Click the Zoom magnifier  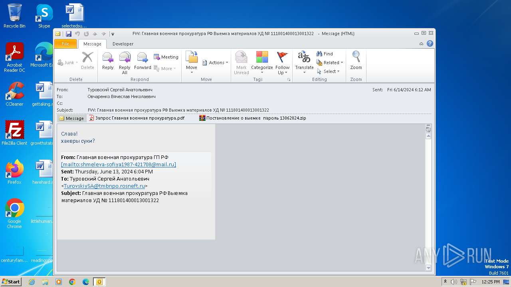pyautogui.click(x=356, y=61)
